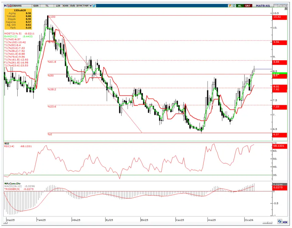The image size is (292, 228).
Task: Click the red SAT sell button
Action: pyautogui.click(x=248, y=6)
